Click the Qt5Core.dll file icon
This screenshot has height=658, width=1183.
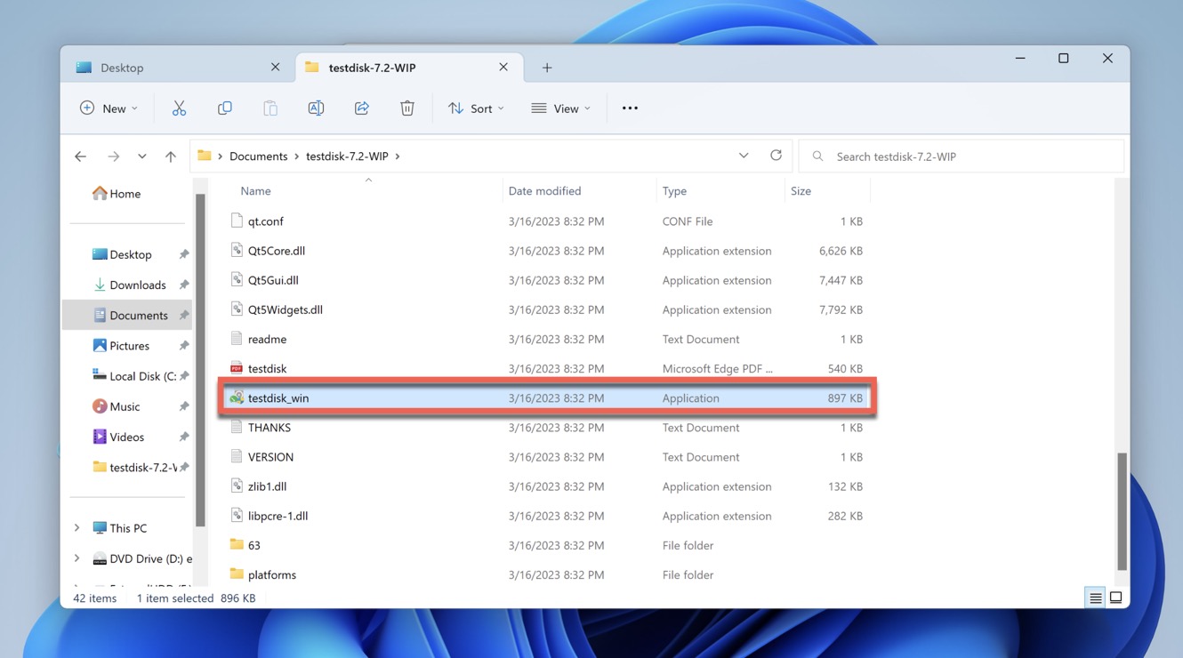237,251
